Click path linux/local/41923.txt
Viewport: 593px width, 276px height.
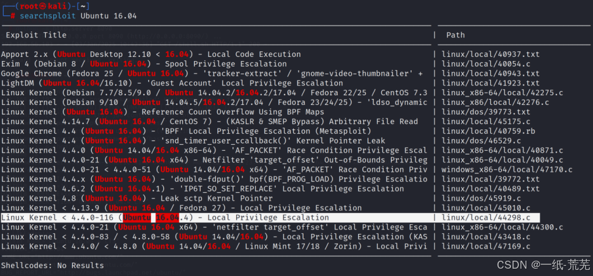(491, 83)
